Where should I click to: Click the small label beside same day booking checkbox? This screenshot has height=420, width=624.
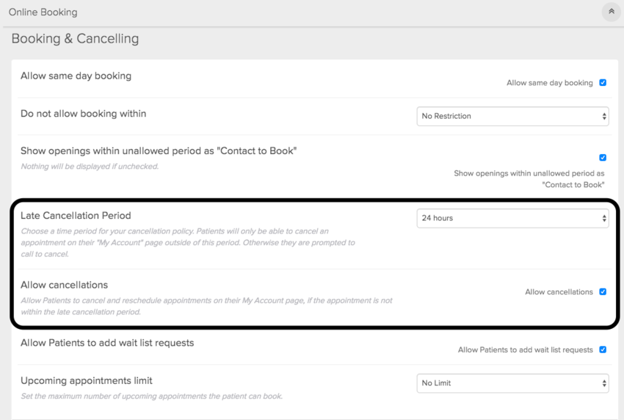549,83
